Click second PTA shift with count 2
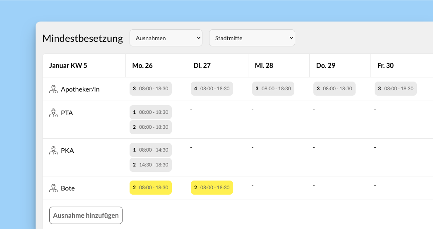This screenshot has height=229, width=433. 150,127
